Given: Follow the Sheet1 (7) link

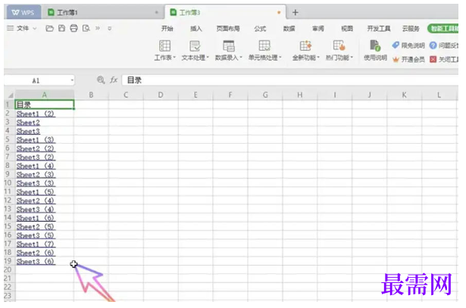Looking at the screenshot, I should coord(36,244).
